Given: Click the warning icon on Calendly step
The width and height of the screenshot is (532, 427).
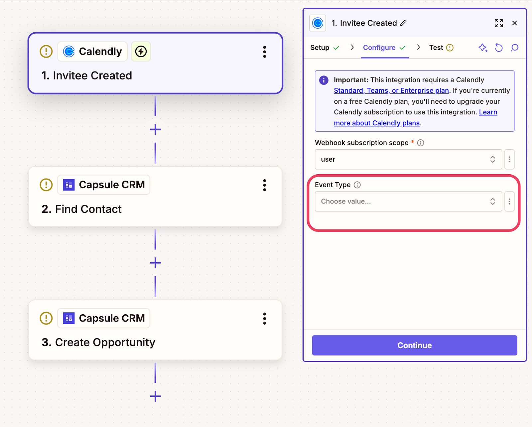Looking at the screenshot, I should pyautogui.click(x=46, y=52).
